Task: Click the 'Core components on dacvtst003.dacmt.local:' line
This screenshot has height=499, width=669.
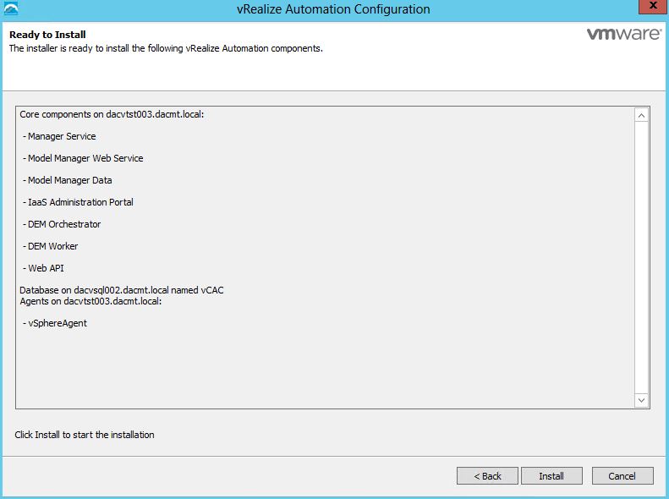Action: tap(112, 114)
